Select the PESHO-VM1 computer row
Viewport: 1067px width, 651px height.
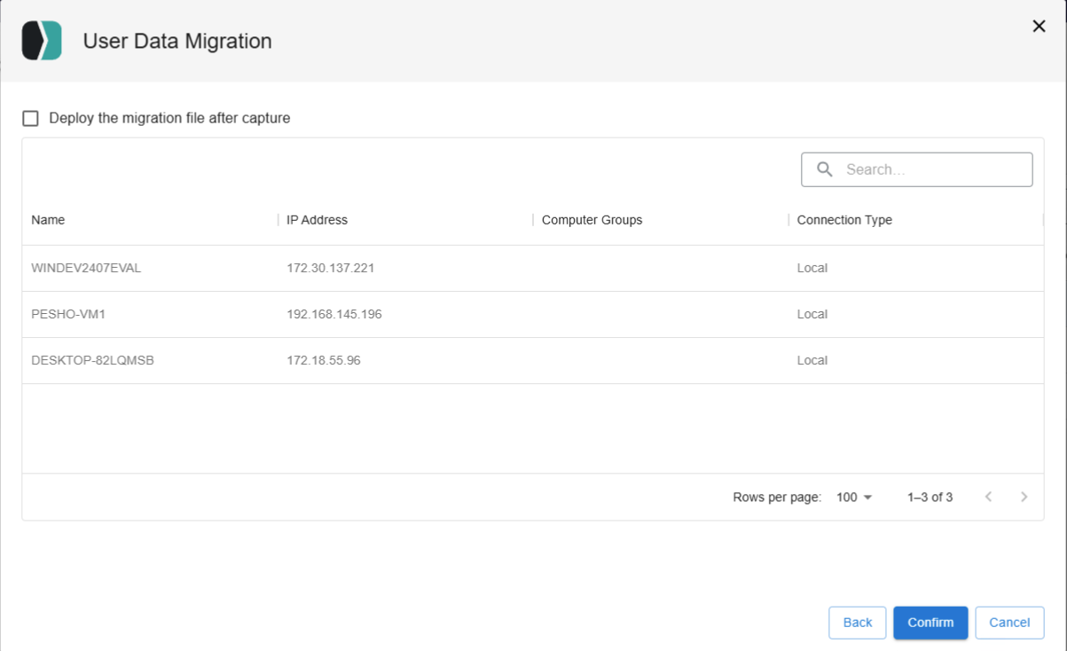tap(68, 314)
